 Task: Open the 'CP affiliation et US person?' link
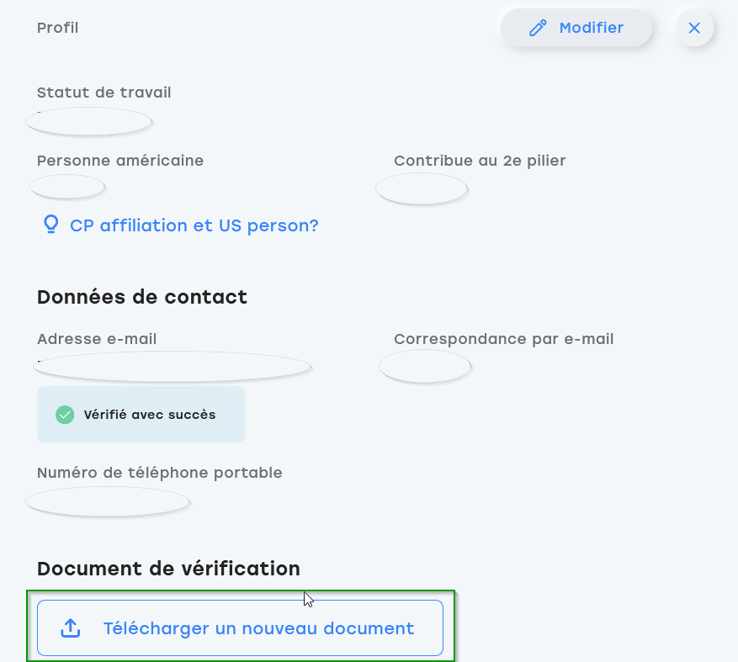pyautogui.click(x=194, y=225)
